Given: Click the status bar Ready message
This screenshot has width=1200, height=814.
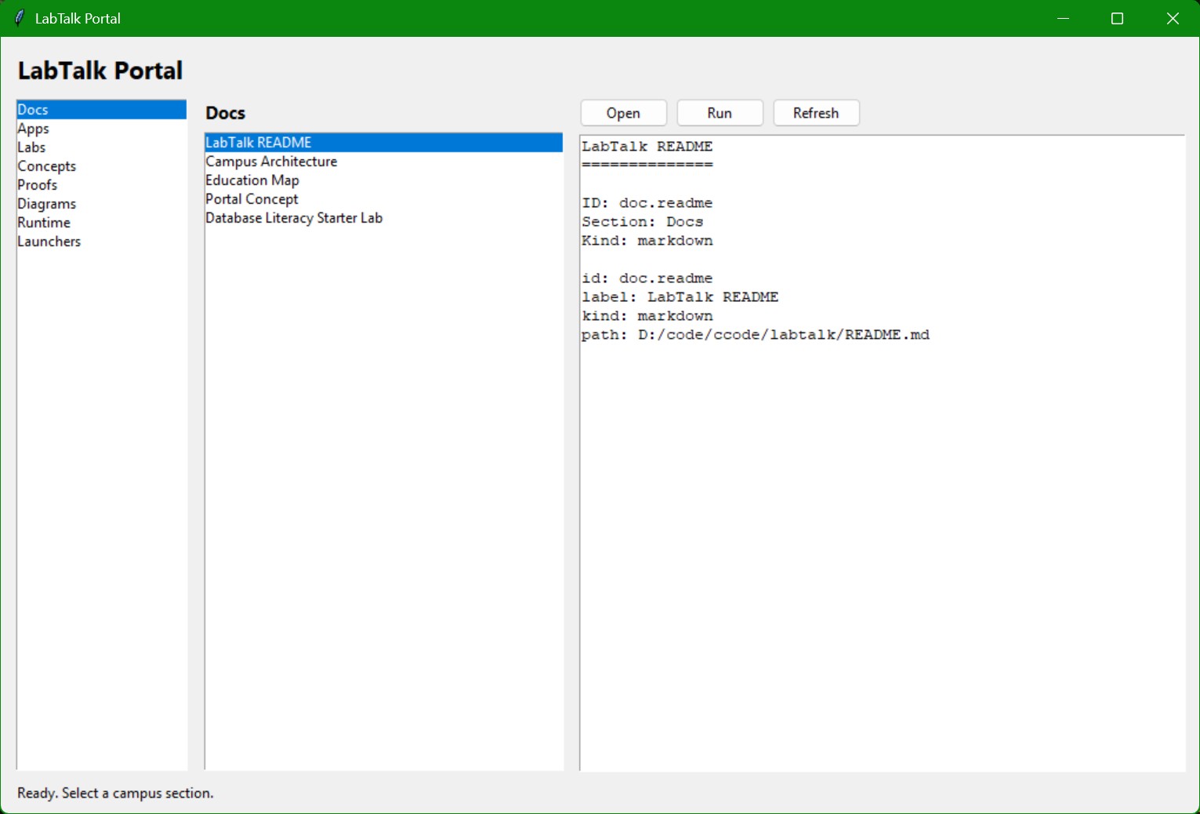Looking at the screenshot, I should pos(115,793).
